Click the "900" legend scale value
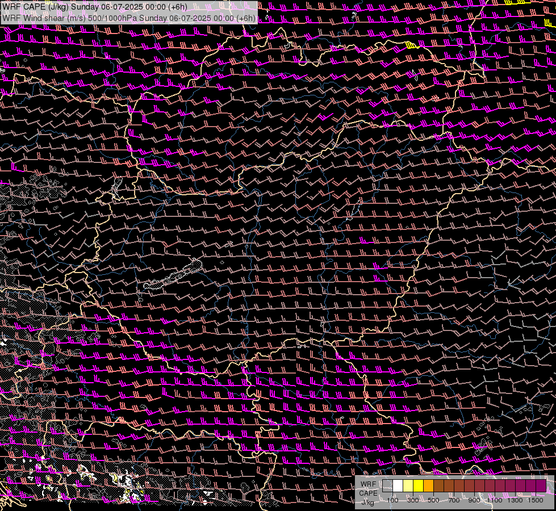556x511 pixels. pyautogui.click(x=474, y=500)
